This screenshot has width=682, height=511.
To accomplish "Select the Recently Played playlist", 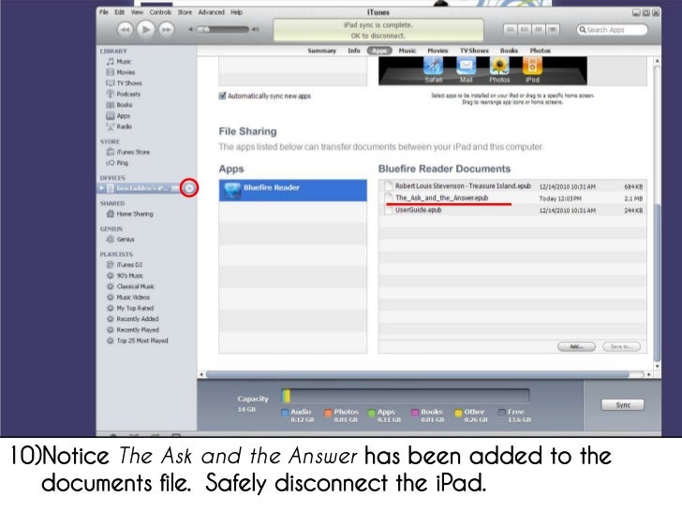I will tap(133, 329).
